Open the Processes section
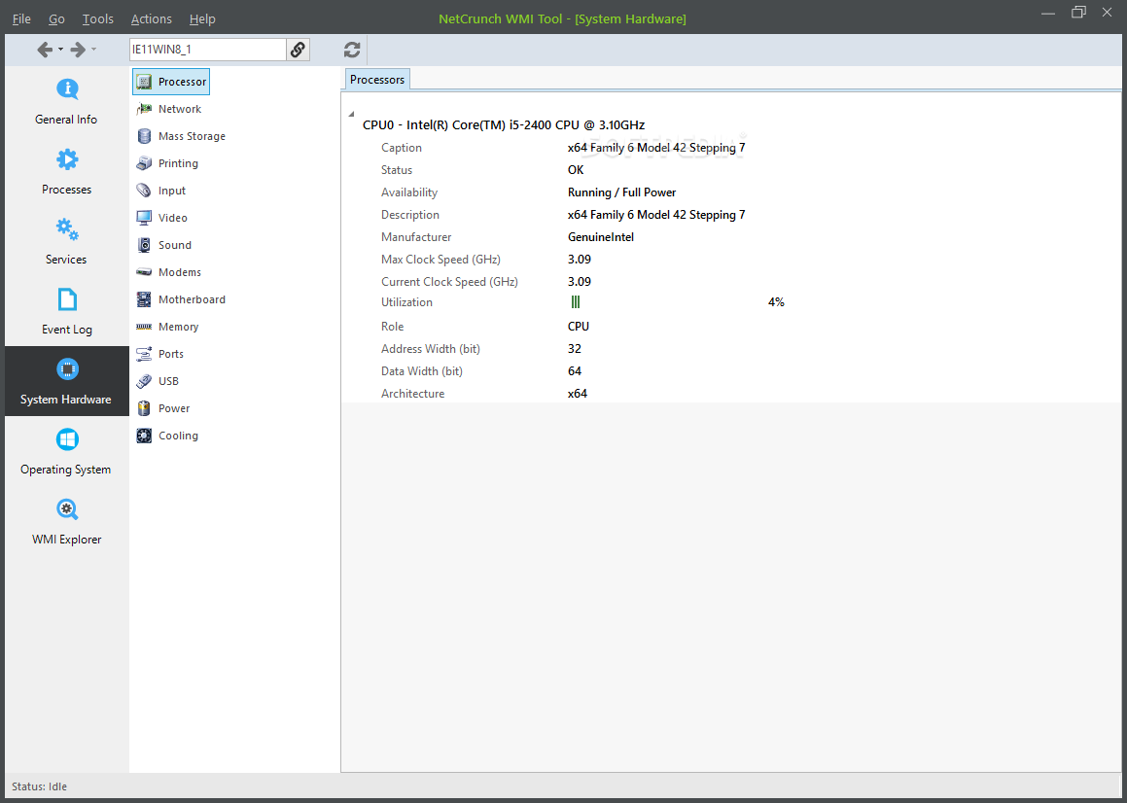Image resolution: width=1127 pixels, height=803 pixels. coord(66,171)
